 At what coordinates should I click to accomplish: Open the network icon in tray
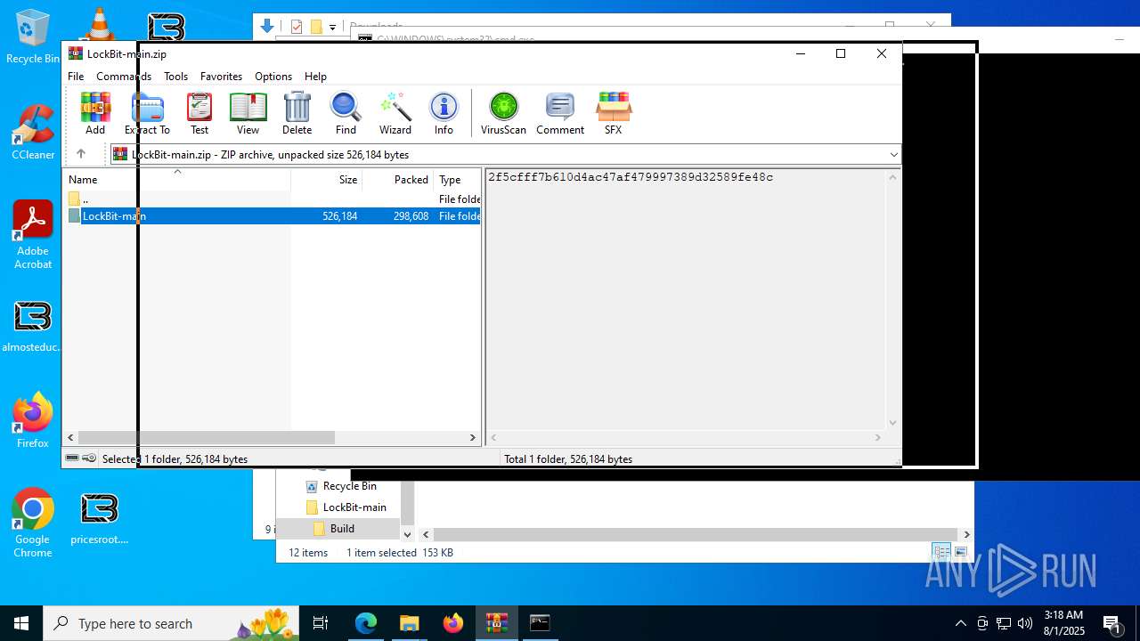coord(1004,623)
